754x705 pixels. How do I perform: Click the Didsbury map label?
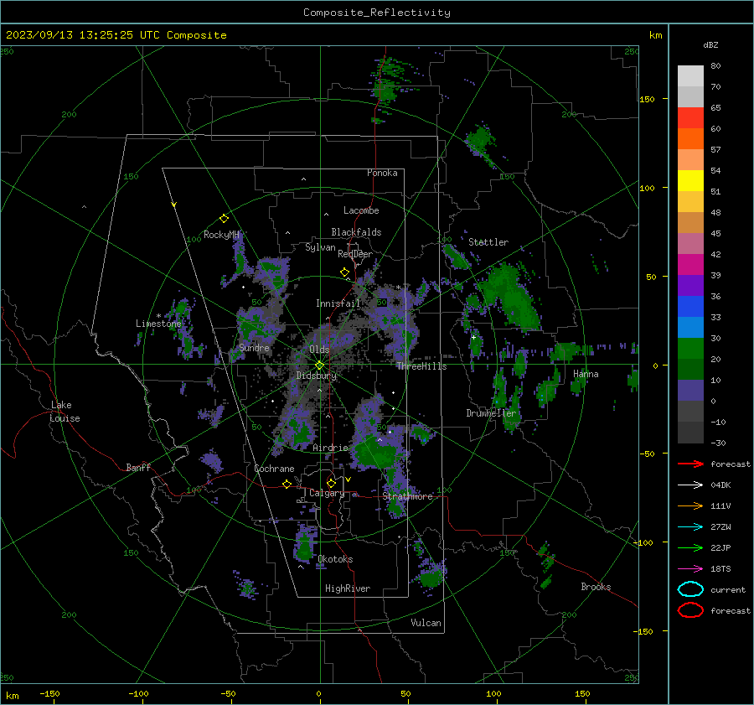coord(317,376)
